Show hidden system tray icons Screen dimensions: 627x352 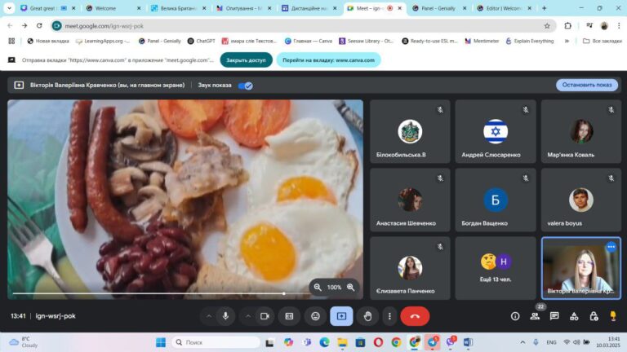pyautogui.click(x=522, y=342)
